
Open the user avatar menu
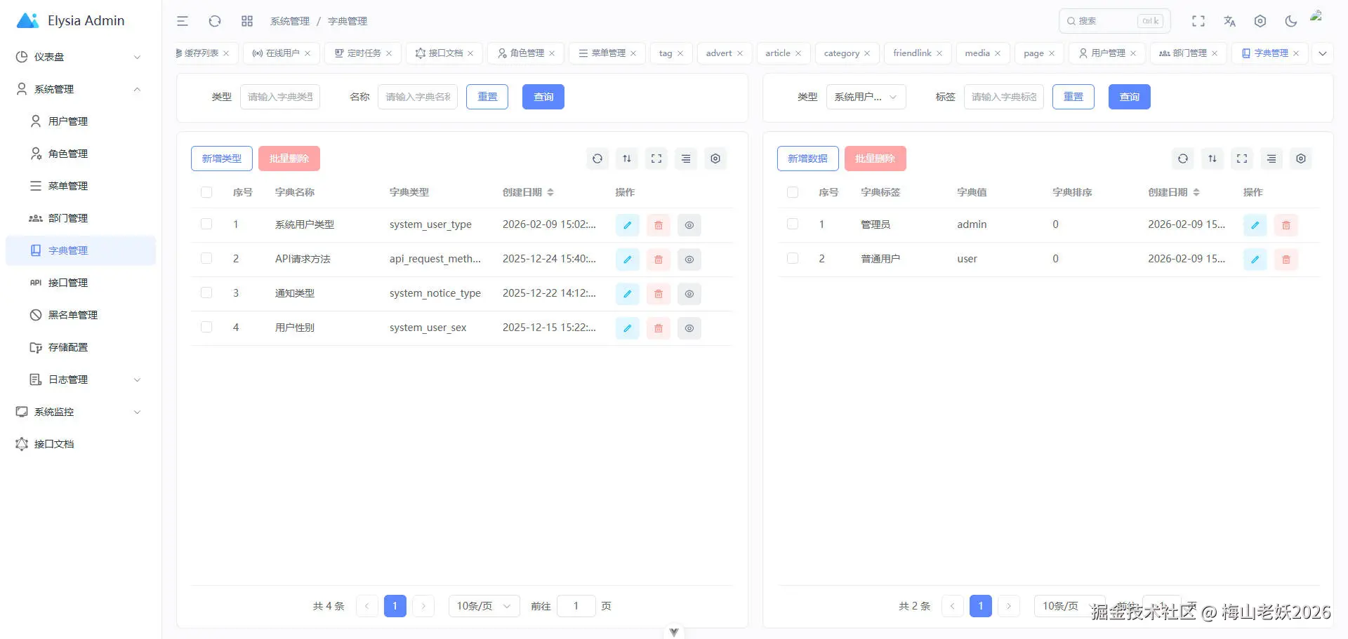click(x=1317, y=17)
